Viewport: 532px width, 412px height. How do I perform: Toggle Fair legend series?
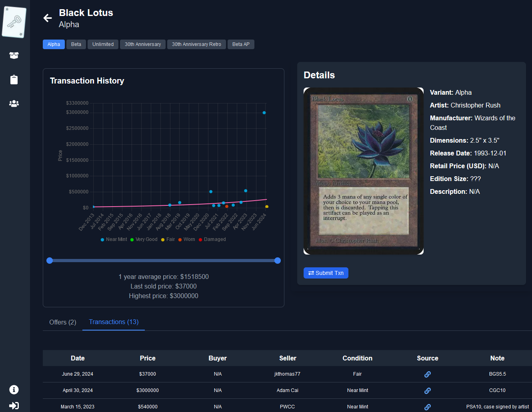(x=168, y=239)
